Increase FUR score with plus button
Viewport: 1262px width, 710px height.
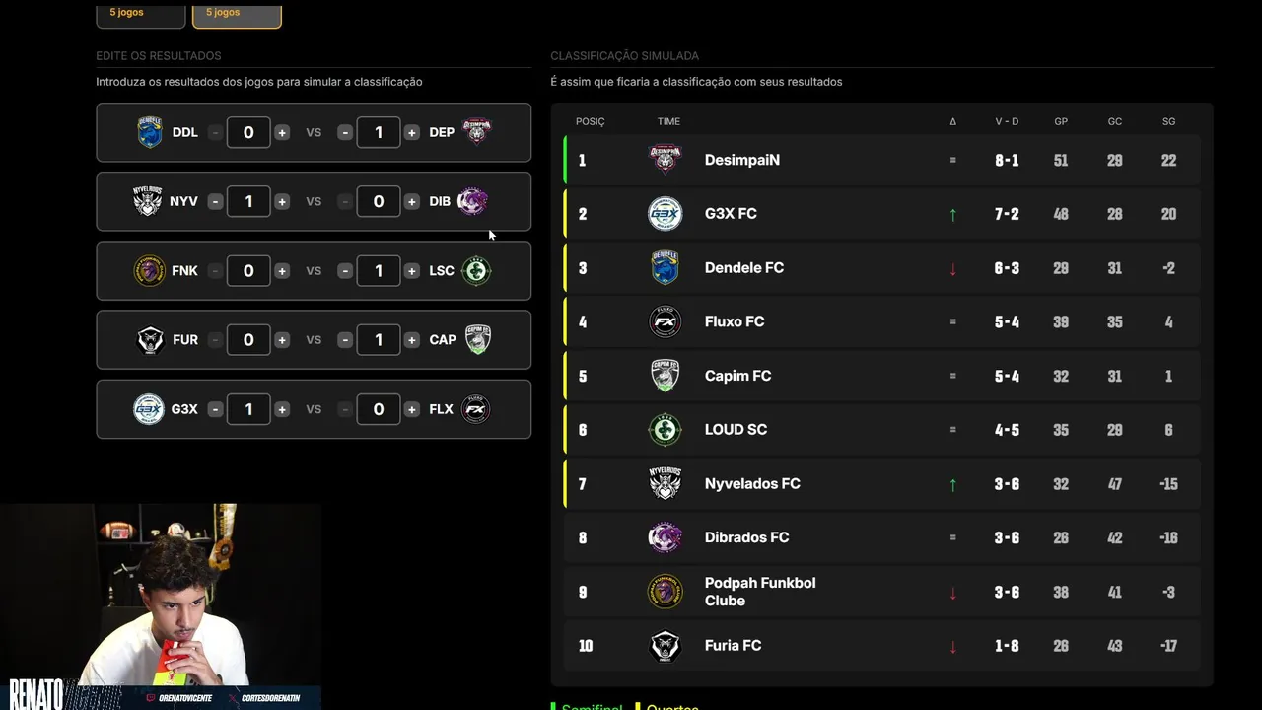(282, 340)
